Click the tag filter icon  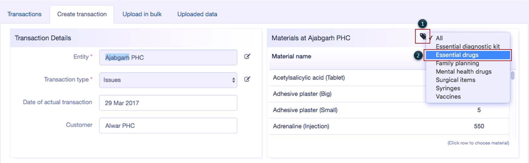point(423,36)
